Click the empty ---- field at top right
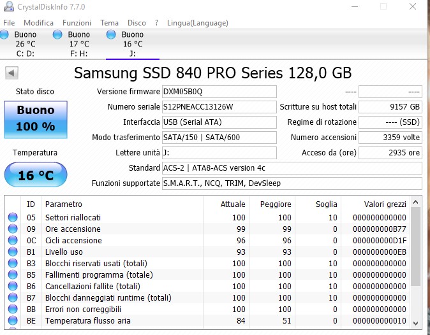430x335 pixels. pos(390,92)
